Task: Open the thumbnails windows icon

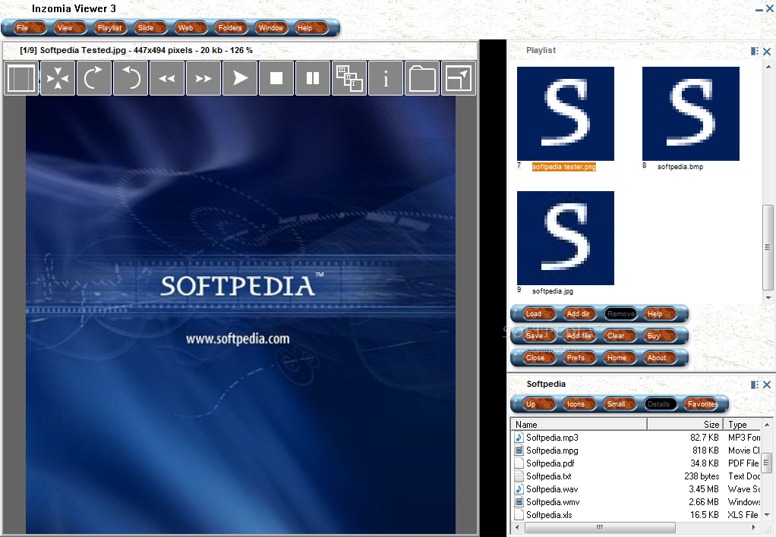Action: click(x=349, y=78)
